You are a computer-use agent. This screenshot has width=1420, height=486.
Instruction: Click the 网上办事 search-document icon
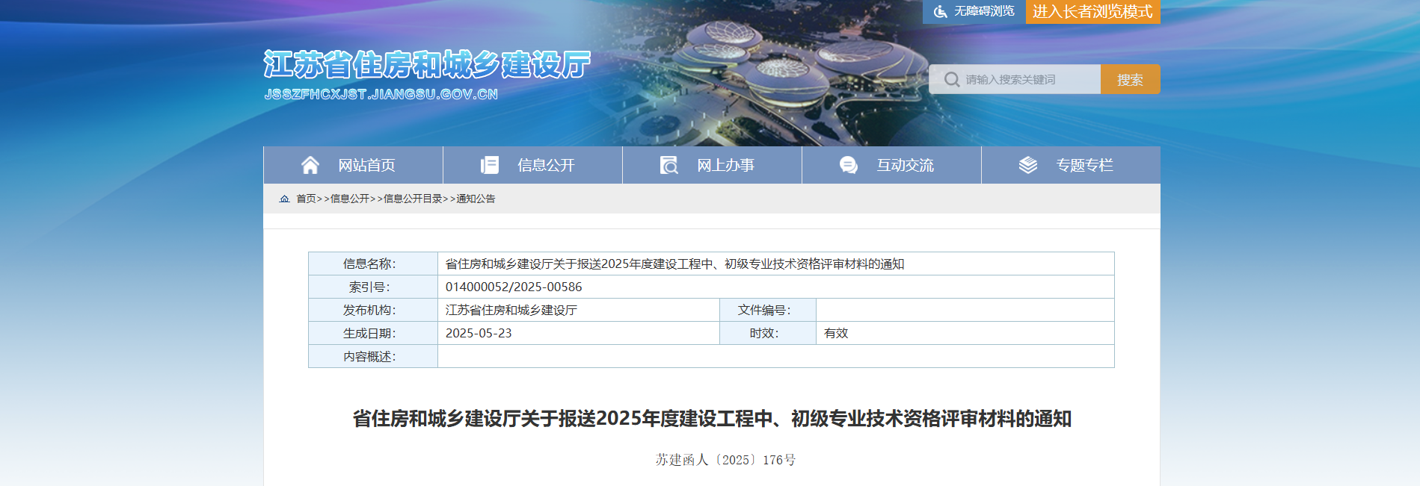pos(668,165)
